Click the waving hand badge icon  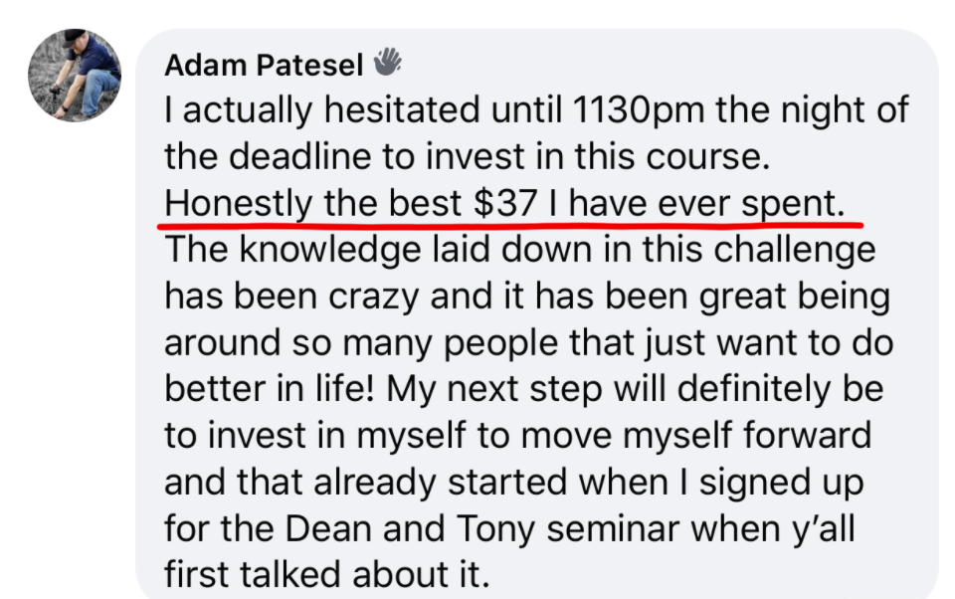pos(387,63)
